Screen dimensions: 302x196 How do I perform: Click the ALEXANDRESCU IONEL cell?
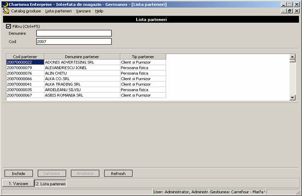(82, 68)
